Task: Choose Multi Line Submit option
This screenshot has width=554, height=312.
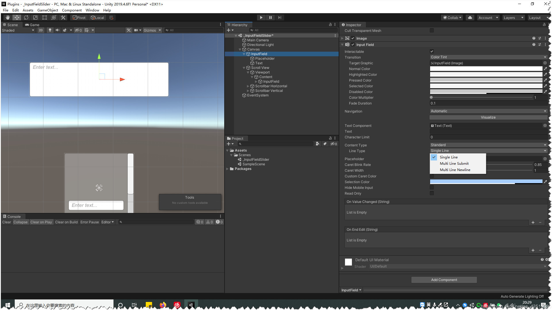Action: coord(454,163)
